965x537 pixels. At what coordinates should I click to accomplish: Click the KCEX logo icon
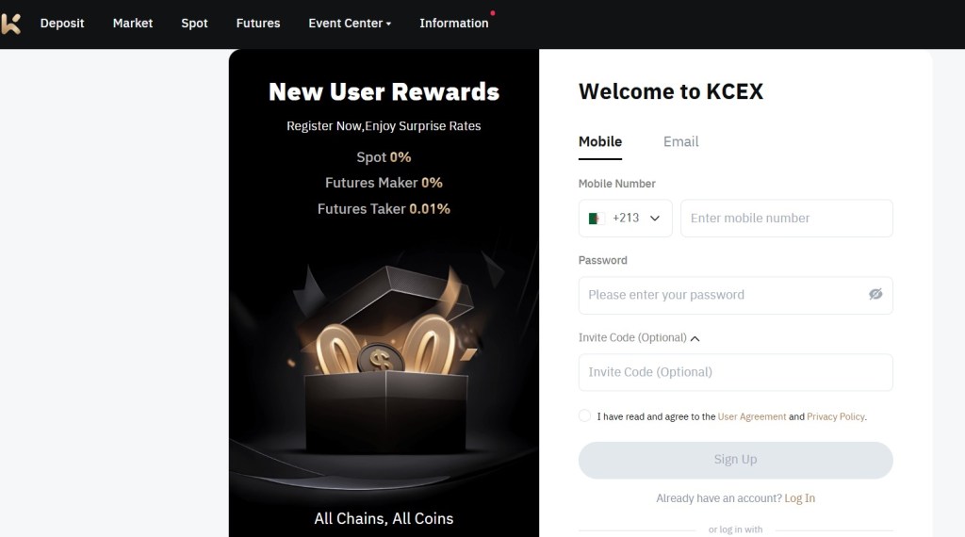coord(10,24)
